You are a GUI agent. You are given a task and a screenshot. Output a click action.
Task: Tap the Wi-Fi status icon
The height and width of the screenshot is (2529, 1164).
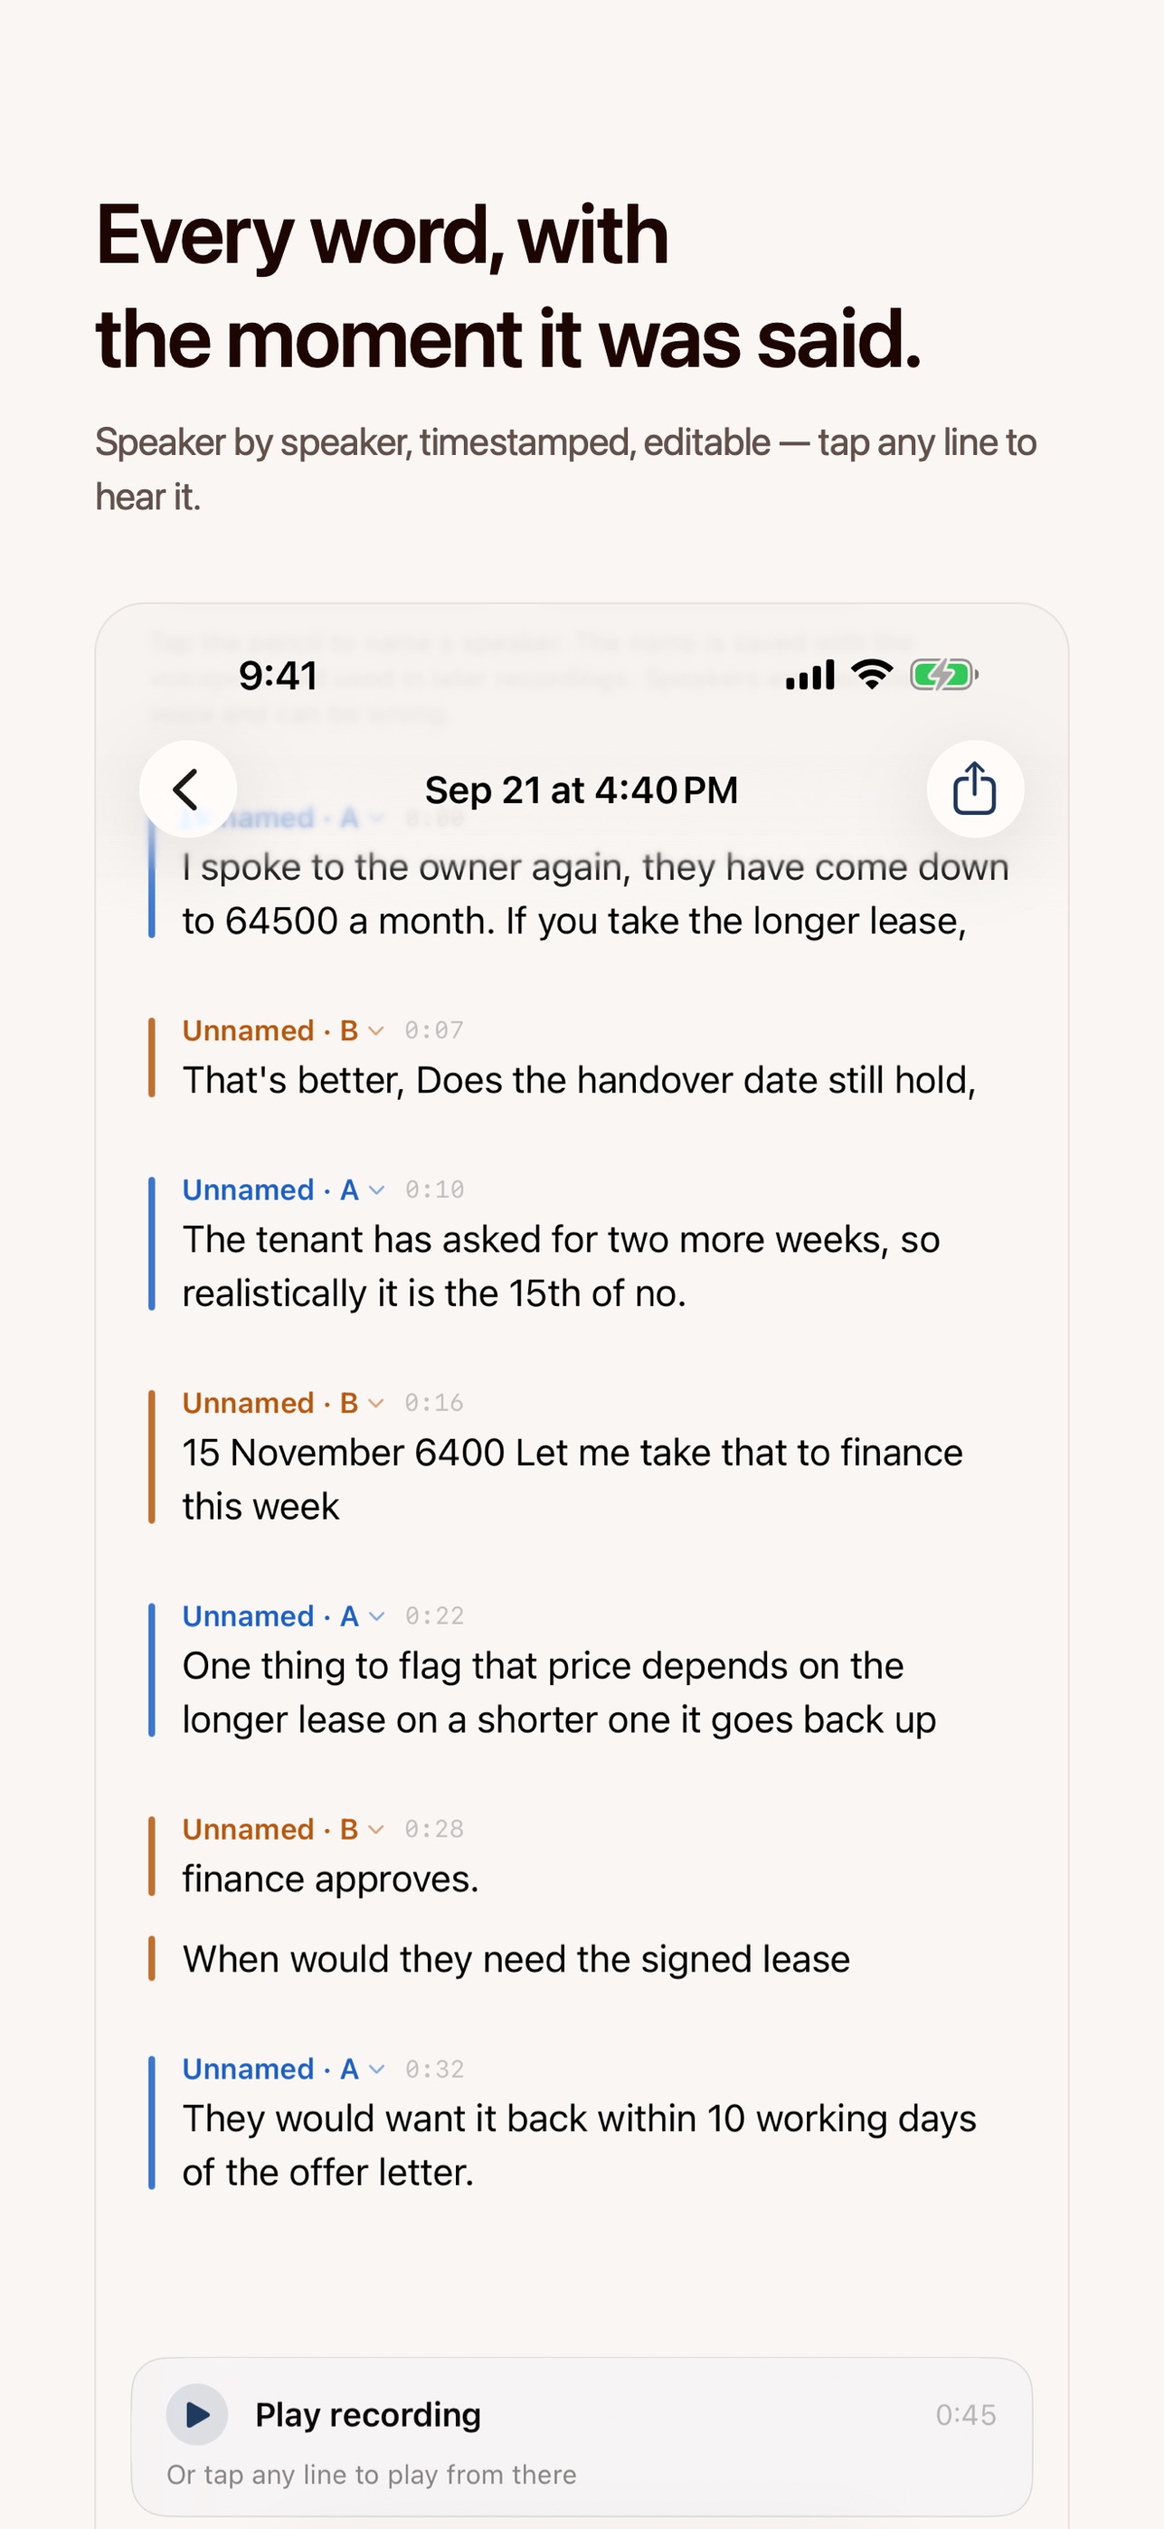872,675
